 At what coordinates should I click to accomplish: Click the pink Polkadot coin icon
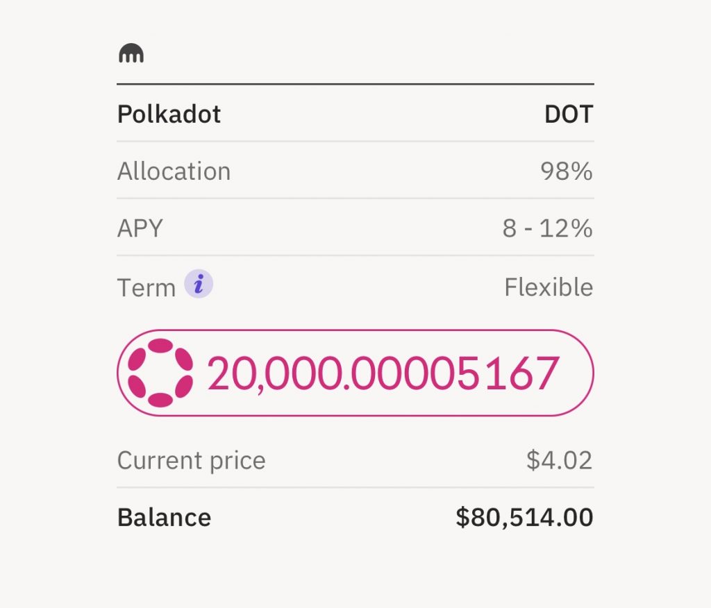160,373
